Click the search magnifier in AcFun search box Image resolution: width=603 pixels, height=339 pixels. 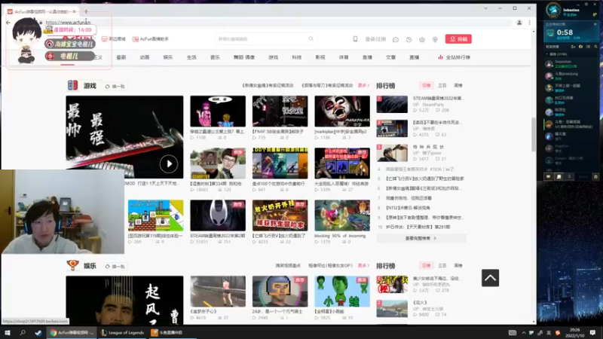311,39
